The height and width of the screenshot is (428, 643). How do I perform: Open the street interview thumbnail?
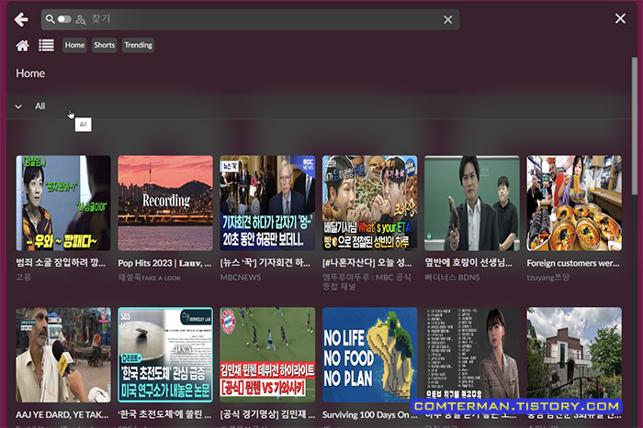point(63,355)
